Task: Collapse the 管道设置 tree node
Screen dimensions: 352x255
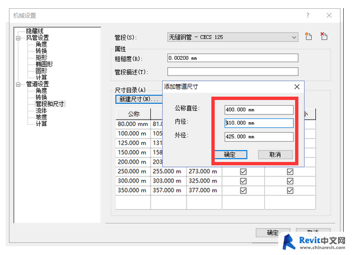Action: point(18,84)
